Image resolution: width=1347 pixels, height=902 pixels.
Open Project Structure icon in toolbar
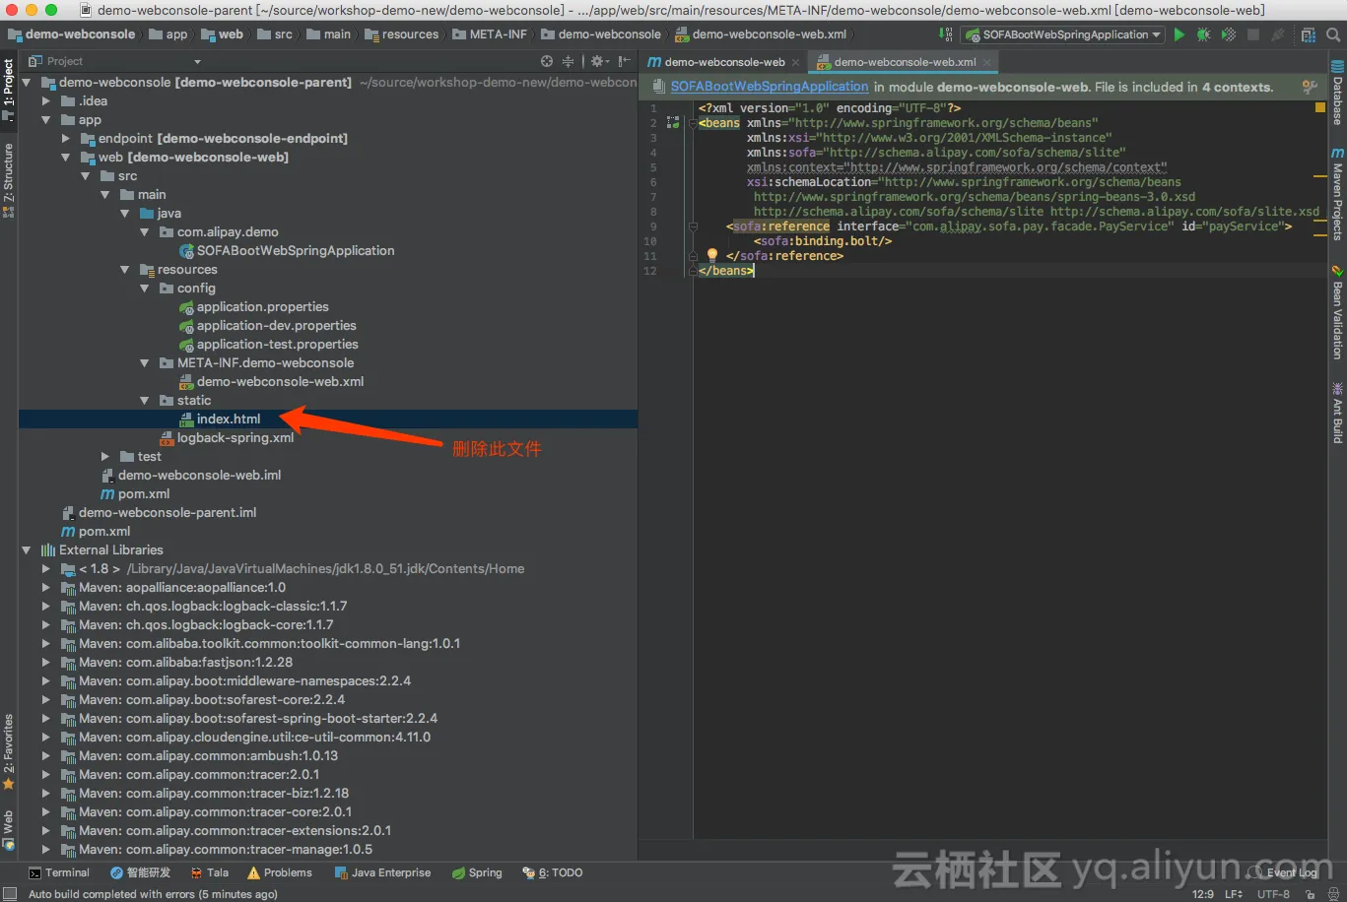(x=1308, y=34)
